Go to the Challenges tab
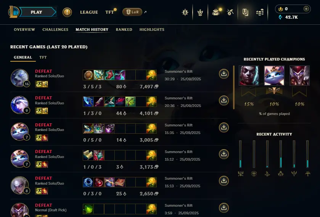Screen dimensions: 320x217 (55, 30)
